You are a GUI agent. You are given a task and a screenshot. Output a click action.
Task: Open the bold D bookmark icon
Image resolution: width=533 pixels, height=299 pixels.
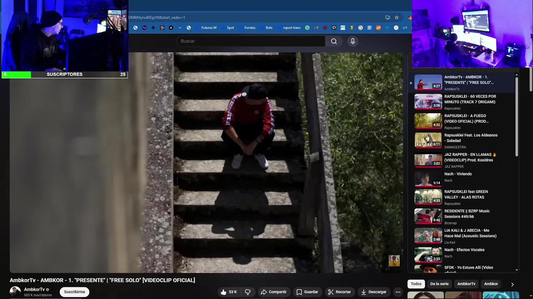[334, 28]
